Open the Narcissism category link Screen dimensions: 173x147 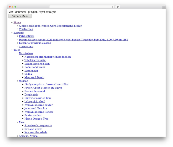[x=26, y=53]
